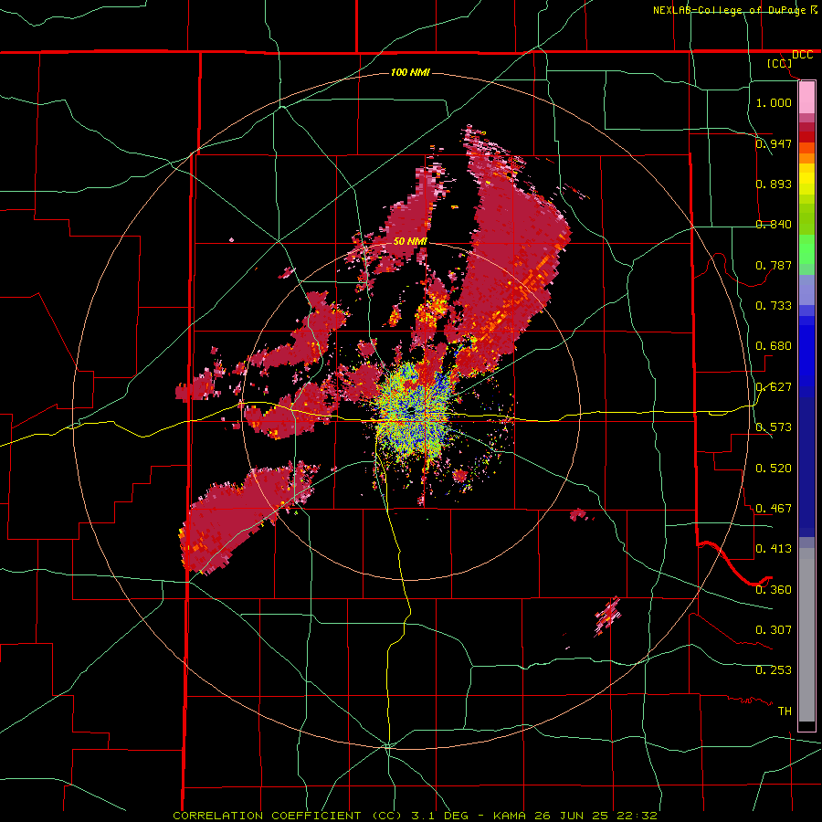Click the 0.573 legend value
The height and width of the screenshot is (822, 822).
tap(774, 427)
